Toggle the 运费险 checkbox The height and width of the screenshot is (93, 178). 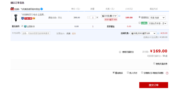tap(140, 23)
